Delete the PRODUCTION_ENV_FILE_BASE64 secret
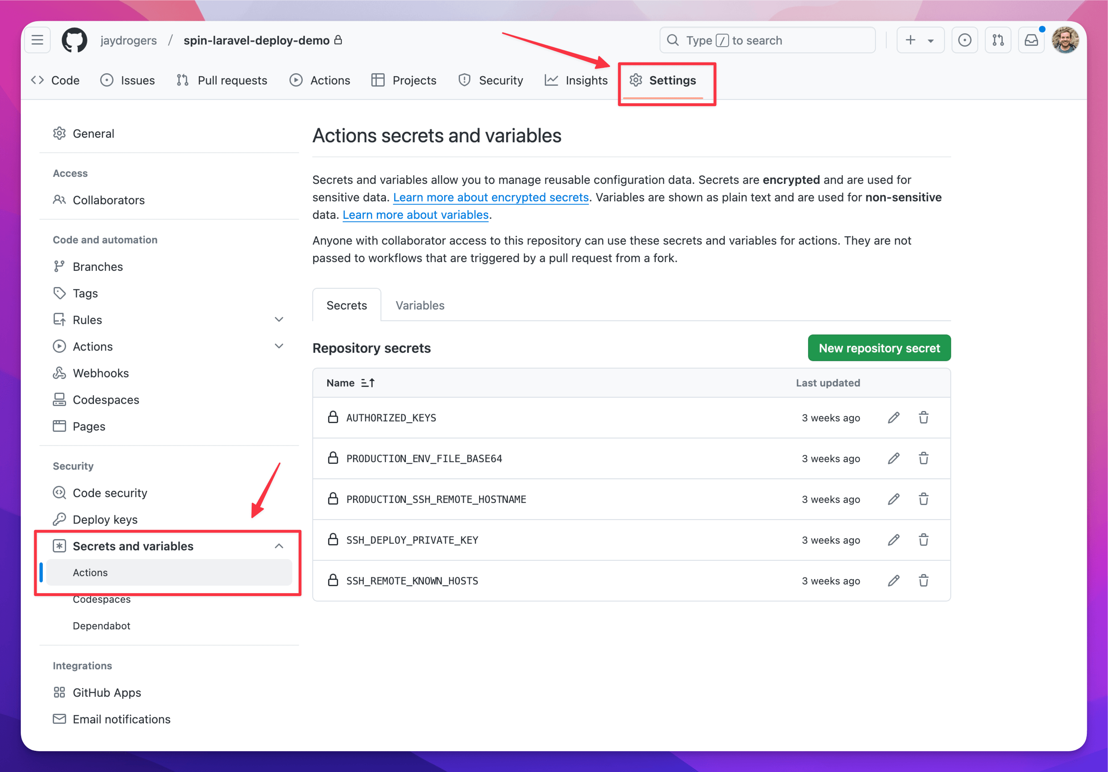This screenshot has height=772, width=1108. 924,458
